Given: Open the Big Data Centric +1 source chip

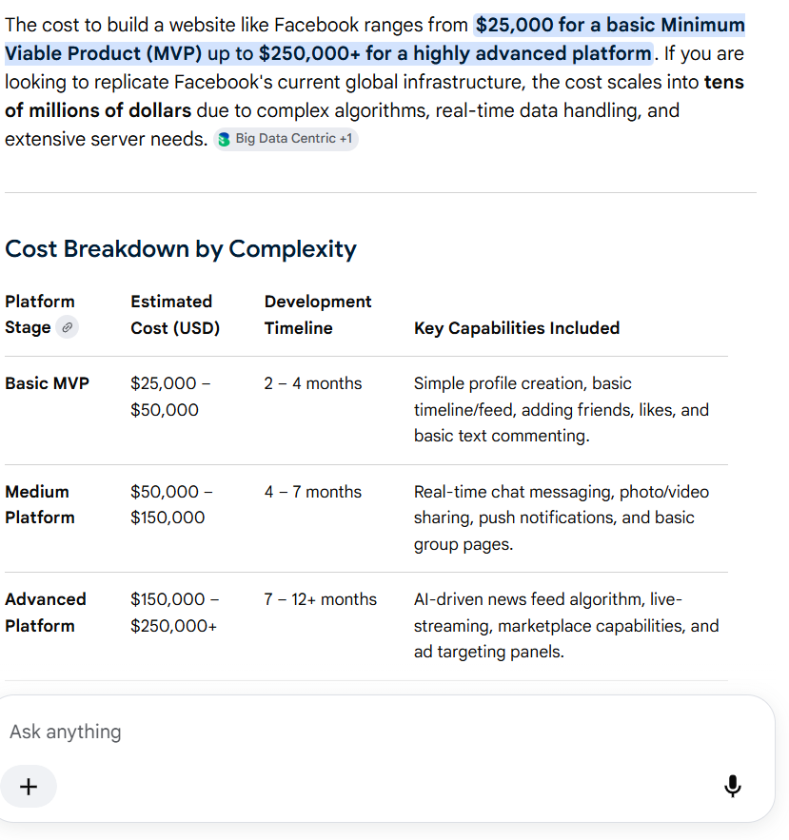Looking at the screenshot, I should pos(286,139).
